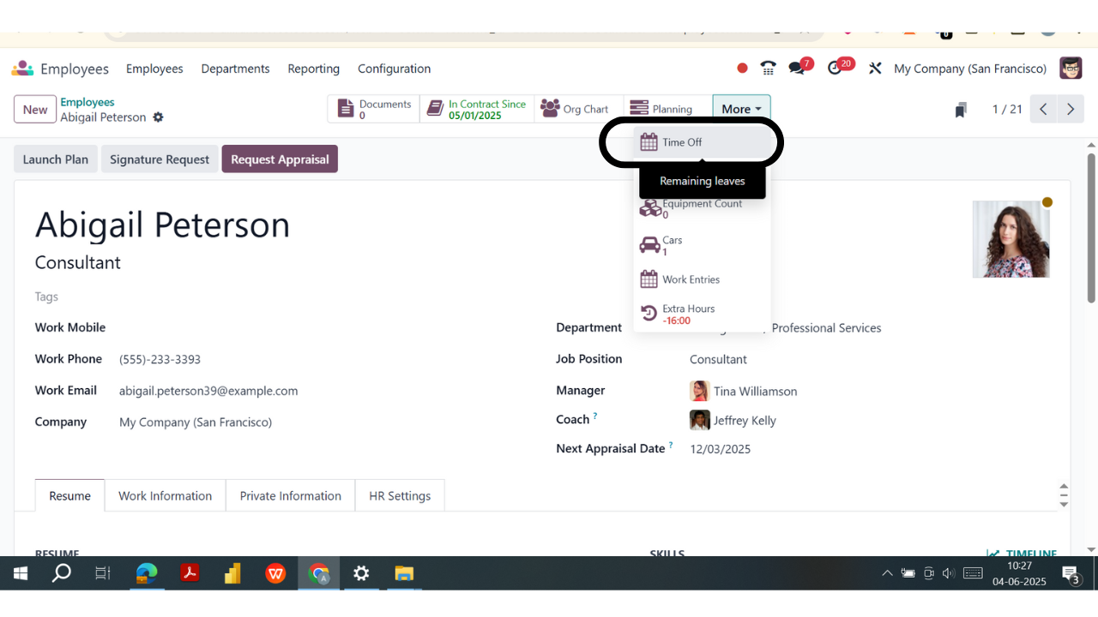Open the Work Entries view

[x=690, y=279]
